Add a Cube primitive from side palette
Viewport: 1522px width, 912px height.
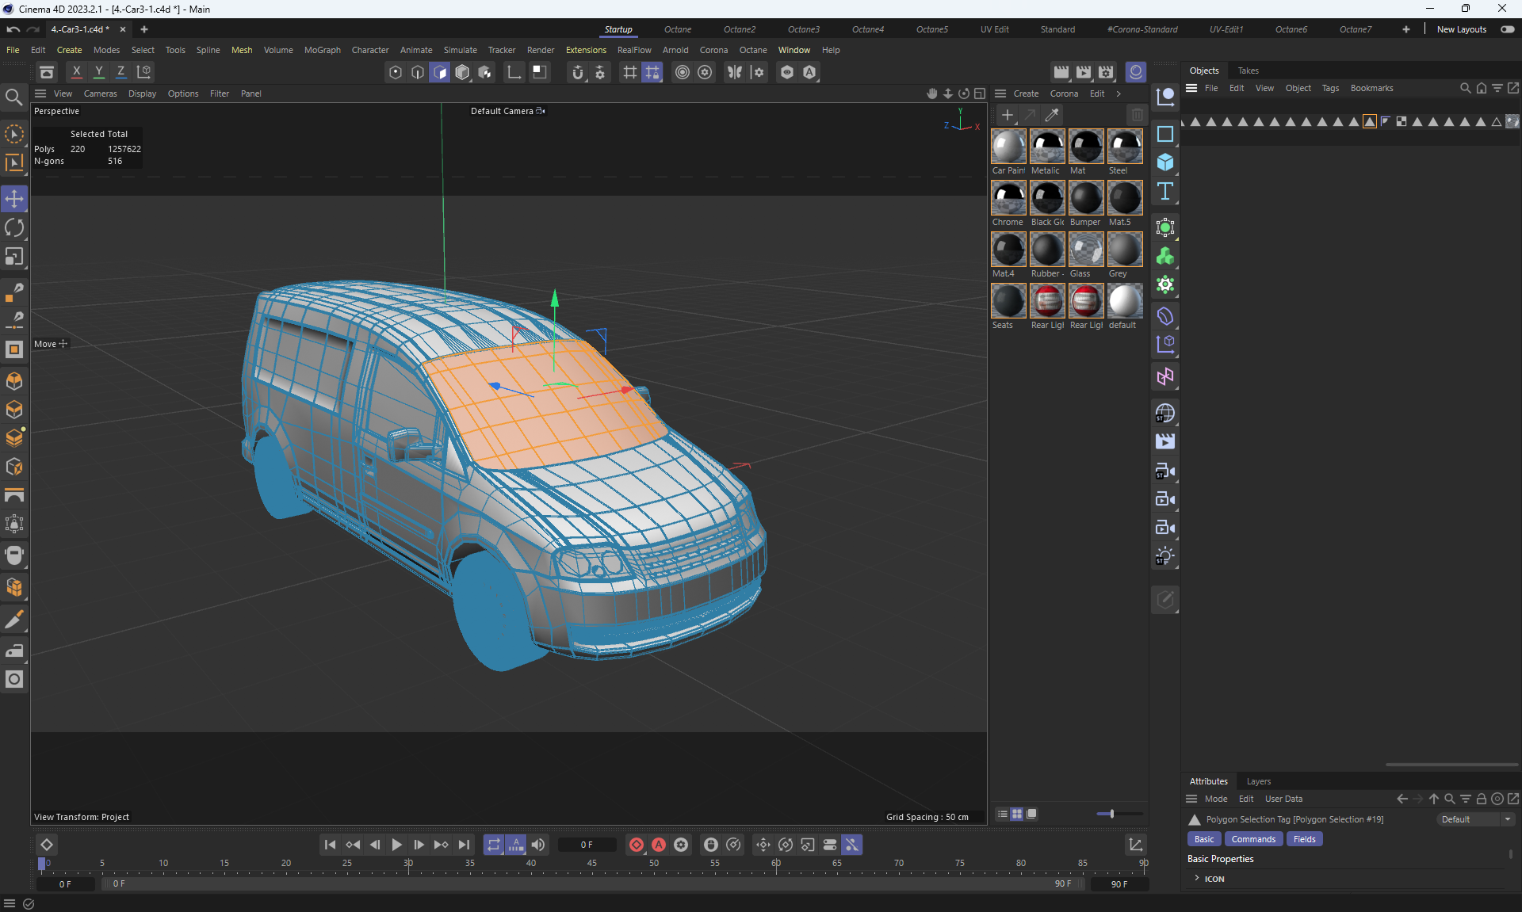point(1164,162)
